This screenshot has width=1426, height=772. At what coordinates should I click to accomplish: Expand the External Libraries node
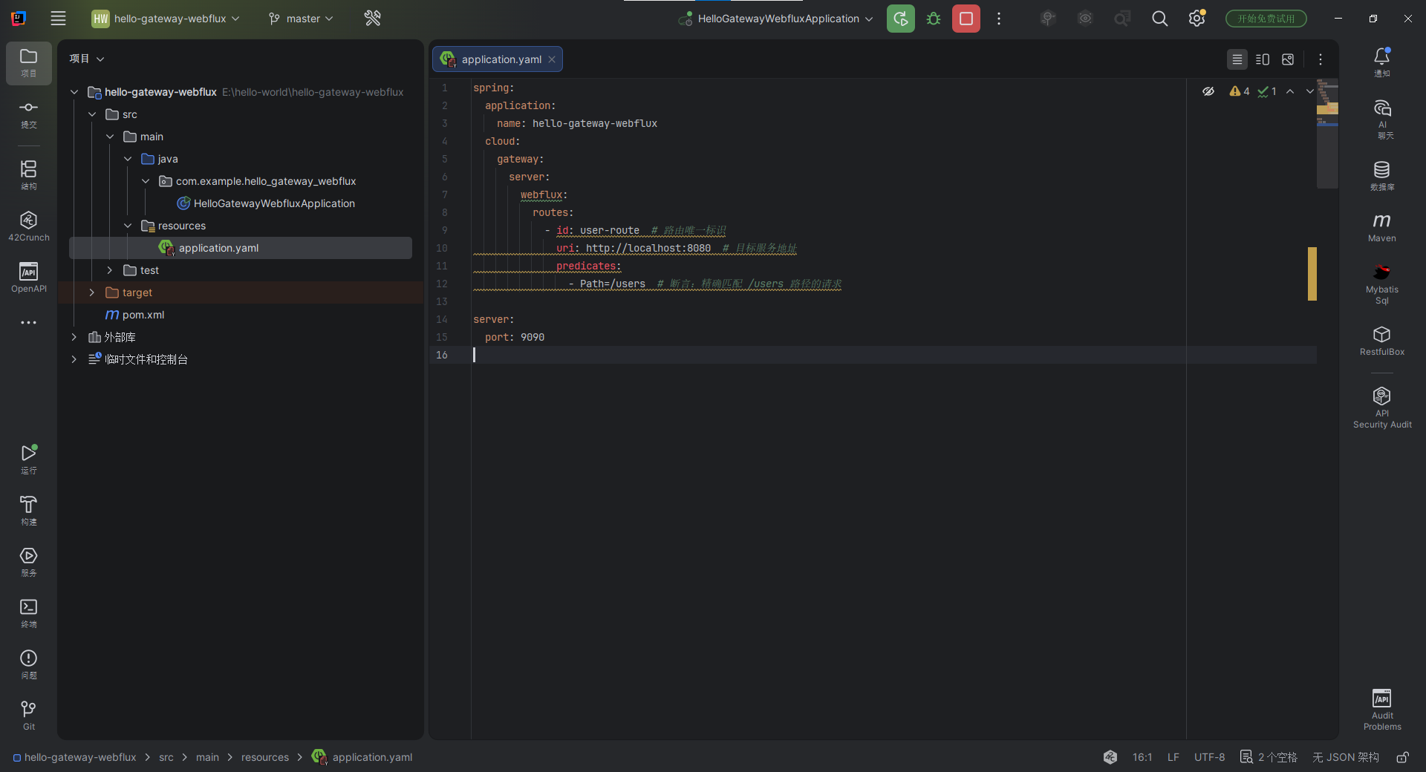click(x=74, y=337)
